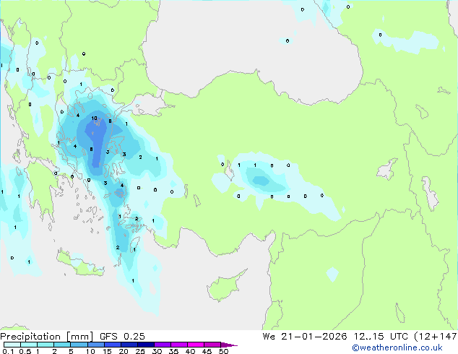Click the above-50 arrow tip of legend

tap(229, 345)
